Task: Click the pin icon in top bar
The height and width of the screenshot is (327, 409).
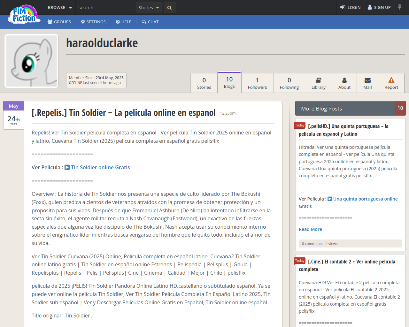Action: point(399,7)
